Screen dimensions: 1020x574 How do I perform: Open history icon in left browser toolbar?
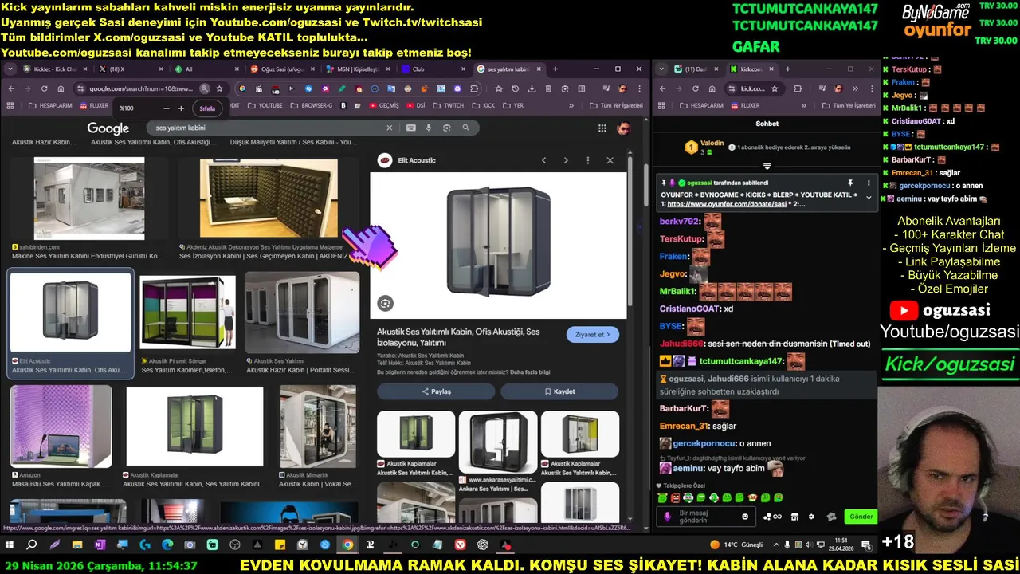coord(516,88)
